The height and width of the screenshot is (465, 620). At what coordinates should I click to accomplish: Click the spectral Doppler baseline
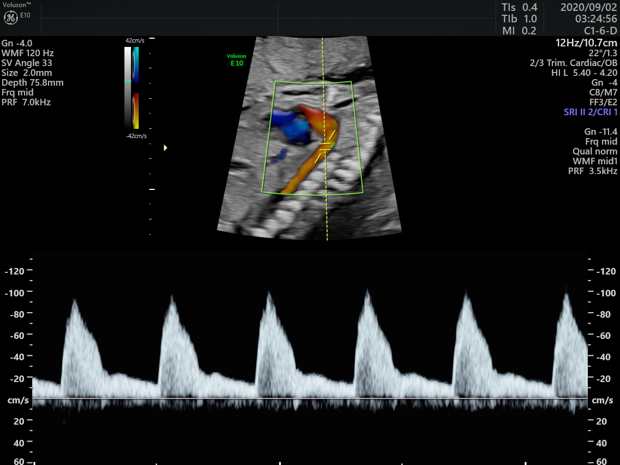click(x=310, y=398)
